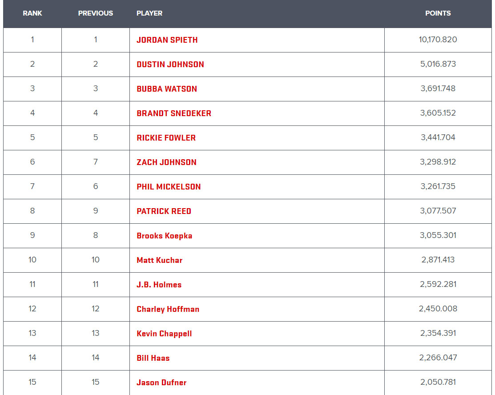The width and height of the screenshot is (495, 395).
Task: Click the PREVIOUS column header
Action: (x=95, y=13)
